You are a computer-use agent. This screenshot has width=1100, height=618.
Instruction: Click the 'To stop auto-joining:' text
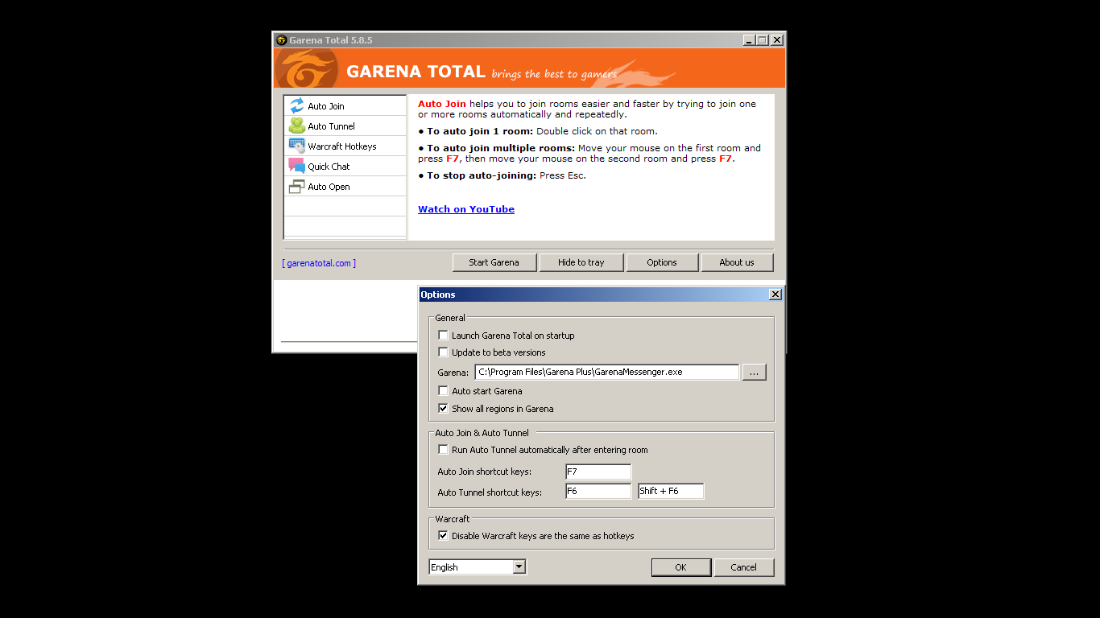(x=482, y=175)
